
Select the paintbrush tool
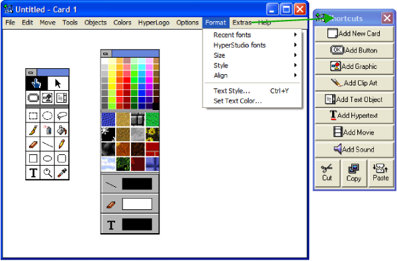coord(33,130)
